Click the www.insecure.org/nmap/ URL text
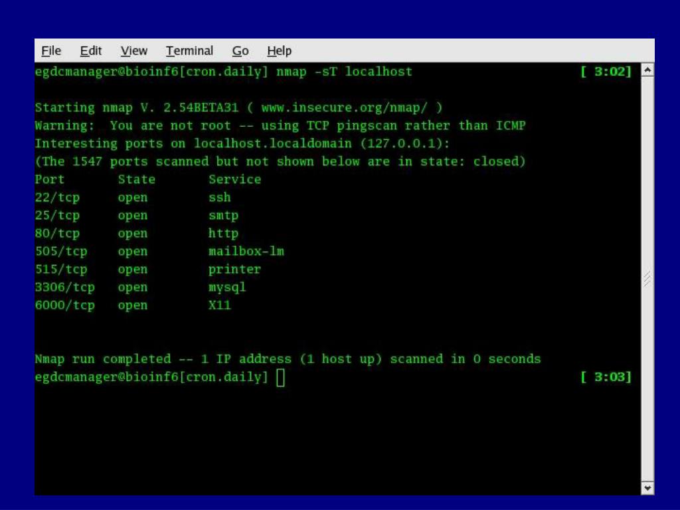680x510 pixels. (345, 108)
